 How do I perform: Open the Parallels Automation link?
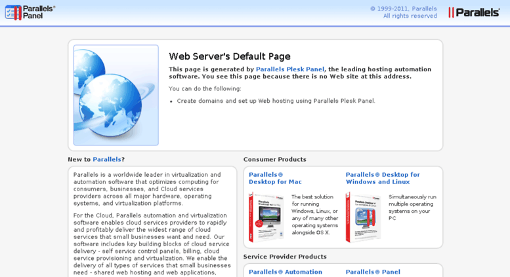point(286,272)
